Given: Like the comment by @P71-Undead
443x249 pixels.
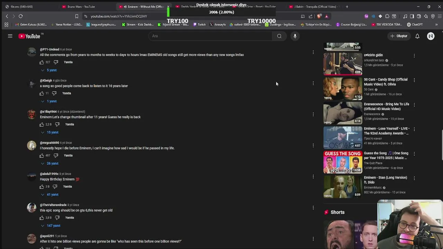Looking at the screenshot, I should point(42,62).
